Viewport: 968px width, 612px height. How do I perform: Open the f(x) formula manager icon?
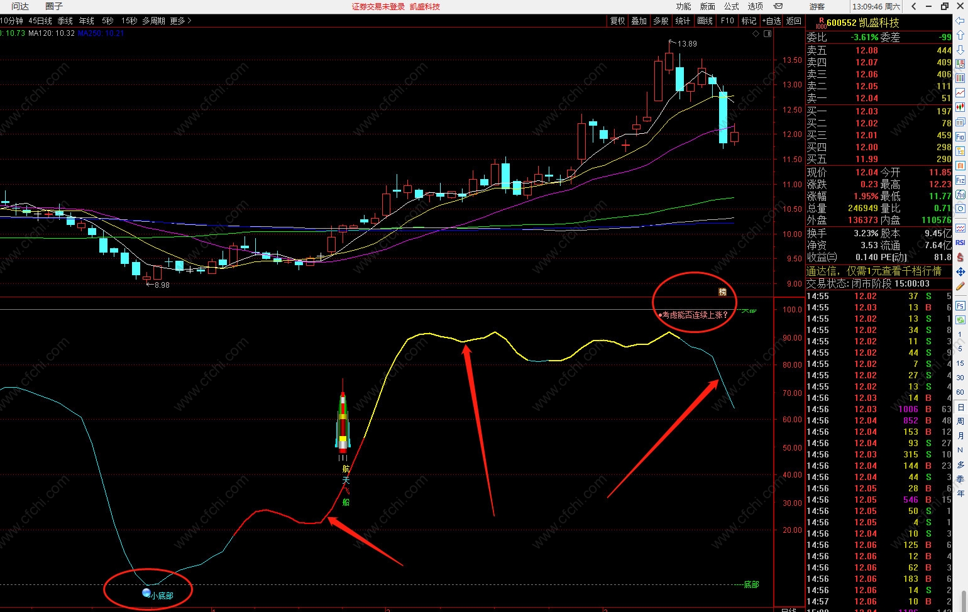pyautogui.click(x=960, y=194)
